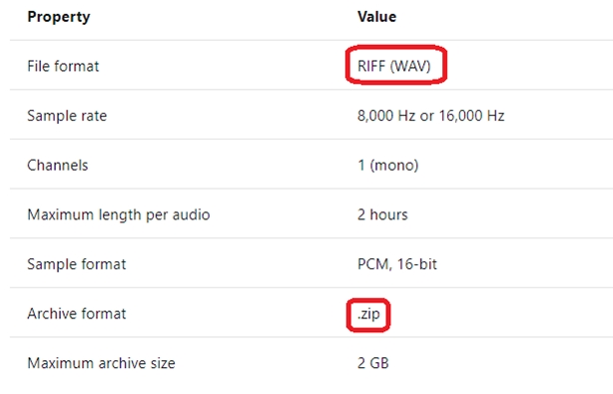Click the 16,000 Hz text
Screen dimensions: 613x394
pyautogui.click(x=471, y=116)
